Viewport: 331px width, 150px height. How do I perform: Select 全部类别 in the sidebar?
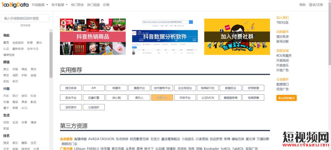coord(18,43)
